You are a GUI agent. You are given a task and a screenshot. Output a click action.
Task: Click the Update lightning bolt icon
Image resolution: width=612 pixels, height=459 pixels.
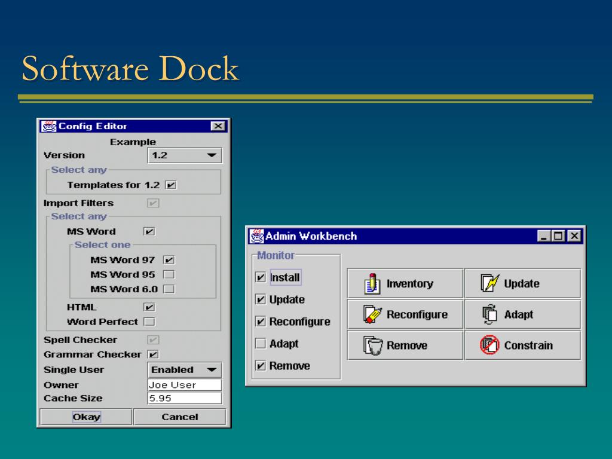click(x=489, y=283)
